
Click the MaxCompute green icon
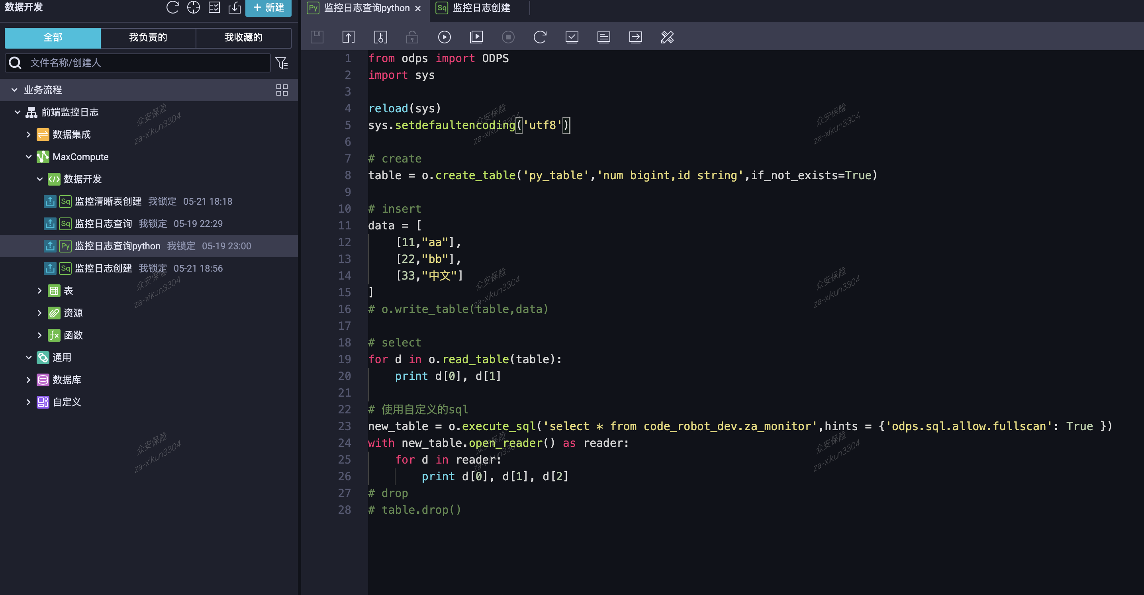click(x=43, y=157)
